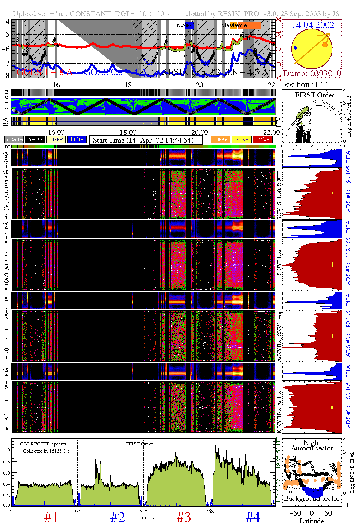Select the red #1 channel label
361x531 pixels.
(x=51, y=517)
